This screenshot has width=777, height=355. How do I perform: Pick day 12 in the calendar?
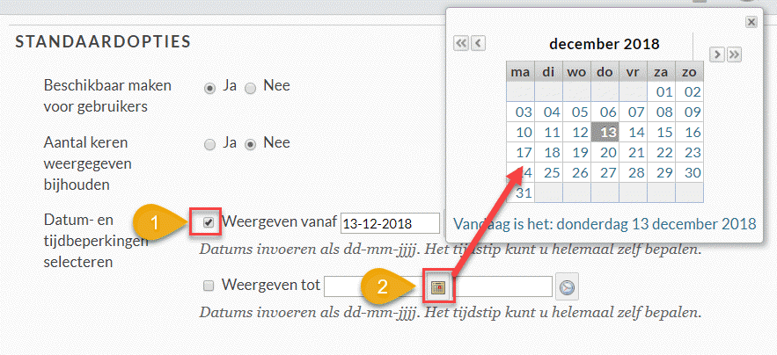pos(576,132)
